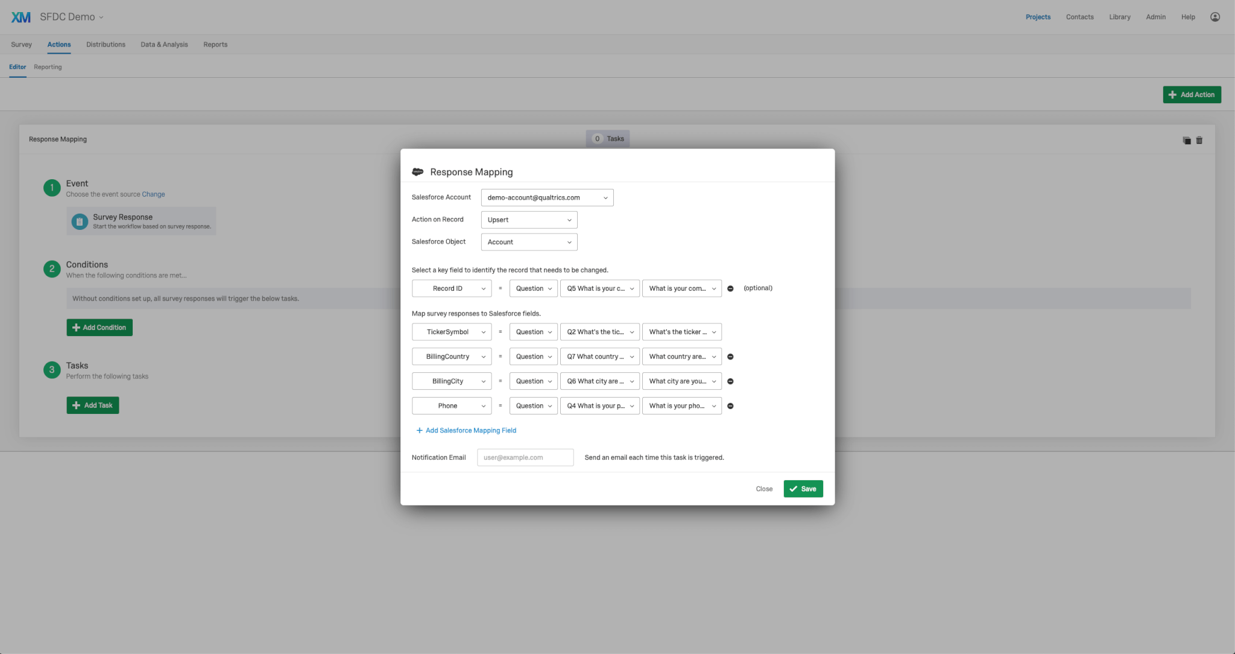Image resolution: width=1235 pixels, height=654 pixels.
Task: Click the Add Condition button
Action: click(x=99, y=328)
